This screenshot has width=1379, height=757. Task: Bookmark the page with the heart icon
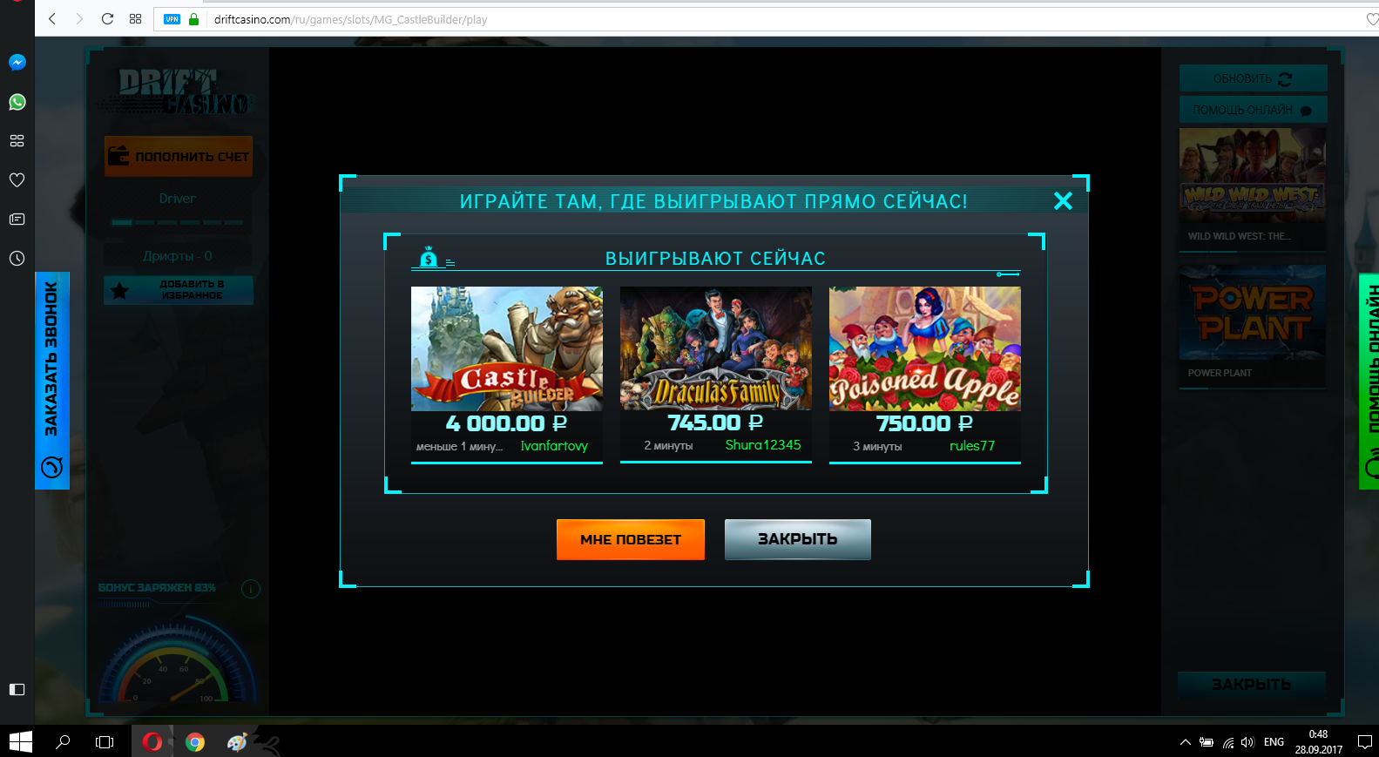click(x=1372, y=19)
